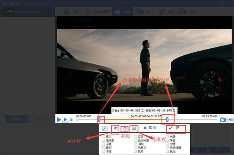The width and height of the screenshot is (234, 155).
Task: Click the end time stepper arrows
Action: click(x=174, y=111)
